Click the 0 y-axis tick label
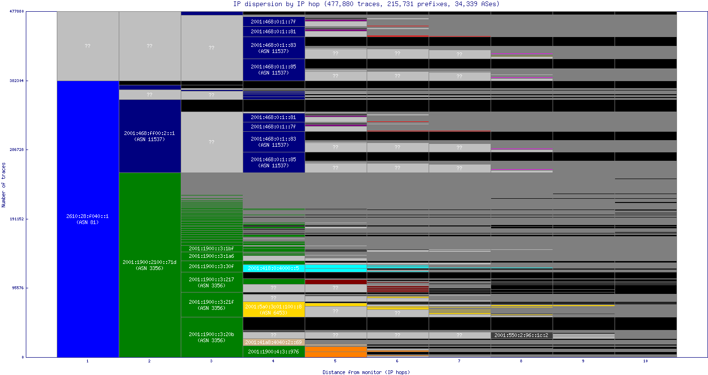 pyautogui.click(x=23, y=357)
